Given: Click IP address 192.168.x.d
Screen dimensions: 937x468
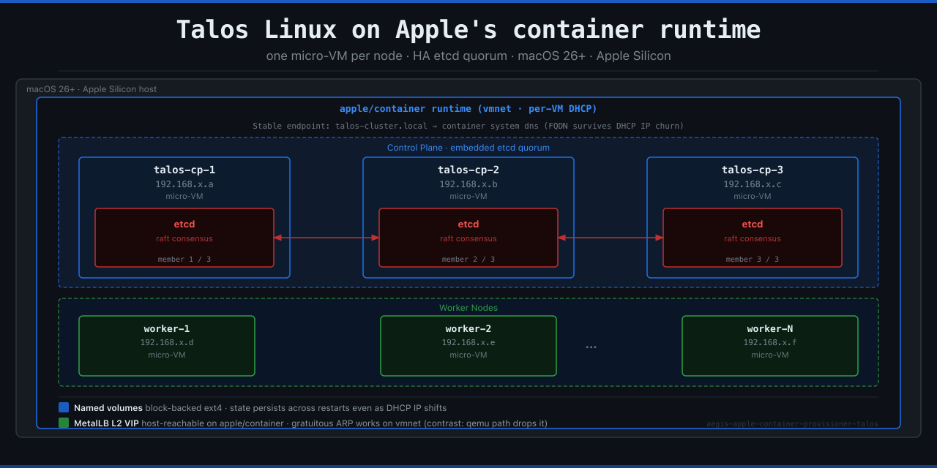Looking at the screenshot, I should 167,342.
